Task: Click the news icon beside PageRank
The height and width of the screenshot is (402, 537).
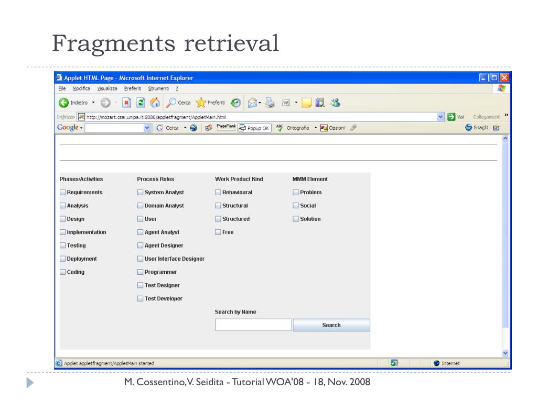Action: point(208,128)
